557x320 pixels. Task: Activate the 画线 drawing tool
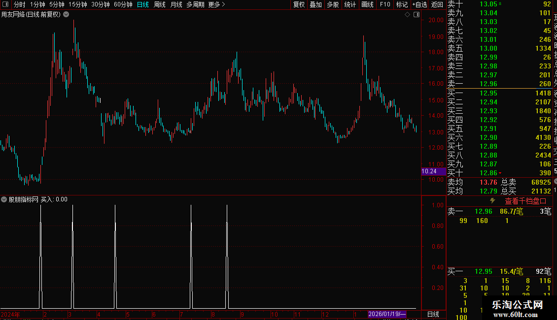pyautogui.click(x=367, y=4)
